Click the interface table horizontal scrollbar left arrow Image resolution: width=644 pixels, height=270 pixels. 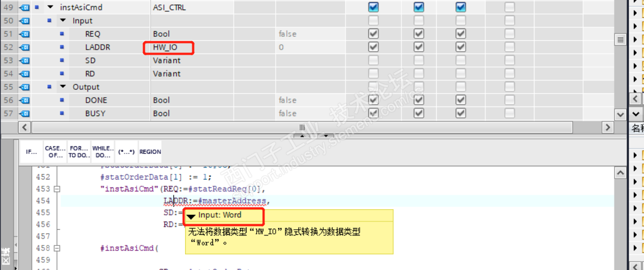click(25, 127)
